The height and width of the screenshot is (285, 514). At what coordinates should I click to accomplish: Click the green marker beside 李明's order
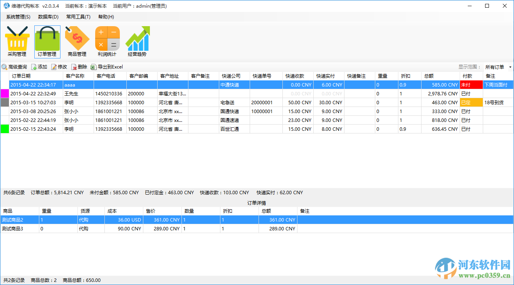(4, 129)
